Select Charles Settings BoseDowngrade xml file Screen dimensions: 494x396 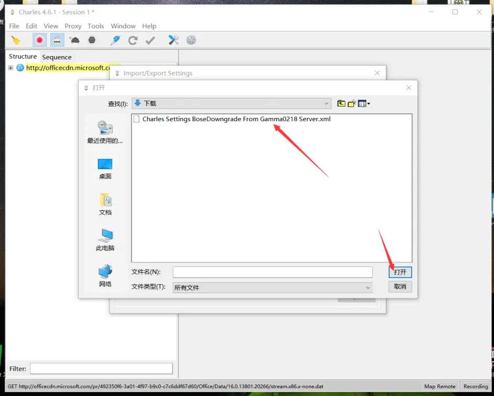237,119
